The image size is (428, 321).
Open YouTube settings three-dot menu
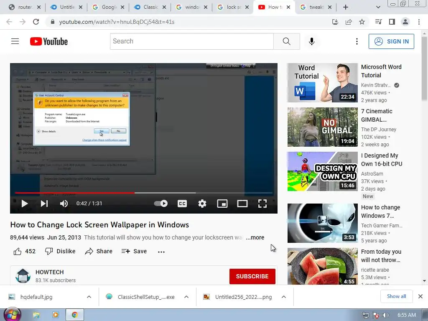click(x=357, y=41)
